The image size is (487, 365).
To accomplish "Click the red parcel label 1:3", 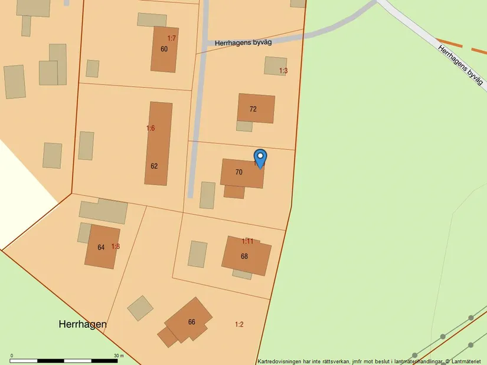I will pyautogui.click(x=283, y=71).
